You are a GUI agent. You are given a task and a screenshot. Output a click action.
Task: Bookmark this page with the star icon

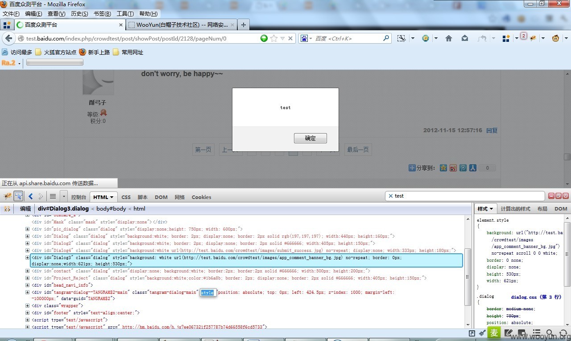tap(274, 39)
